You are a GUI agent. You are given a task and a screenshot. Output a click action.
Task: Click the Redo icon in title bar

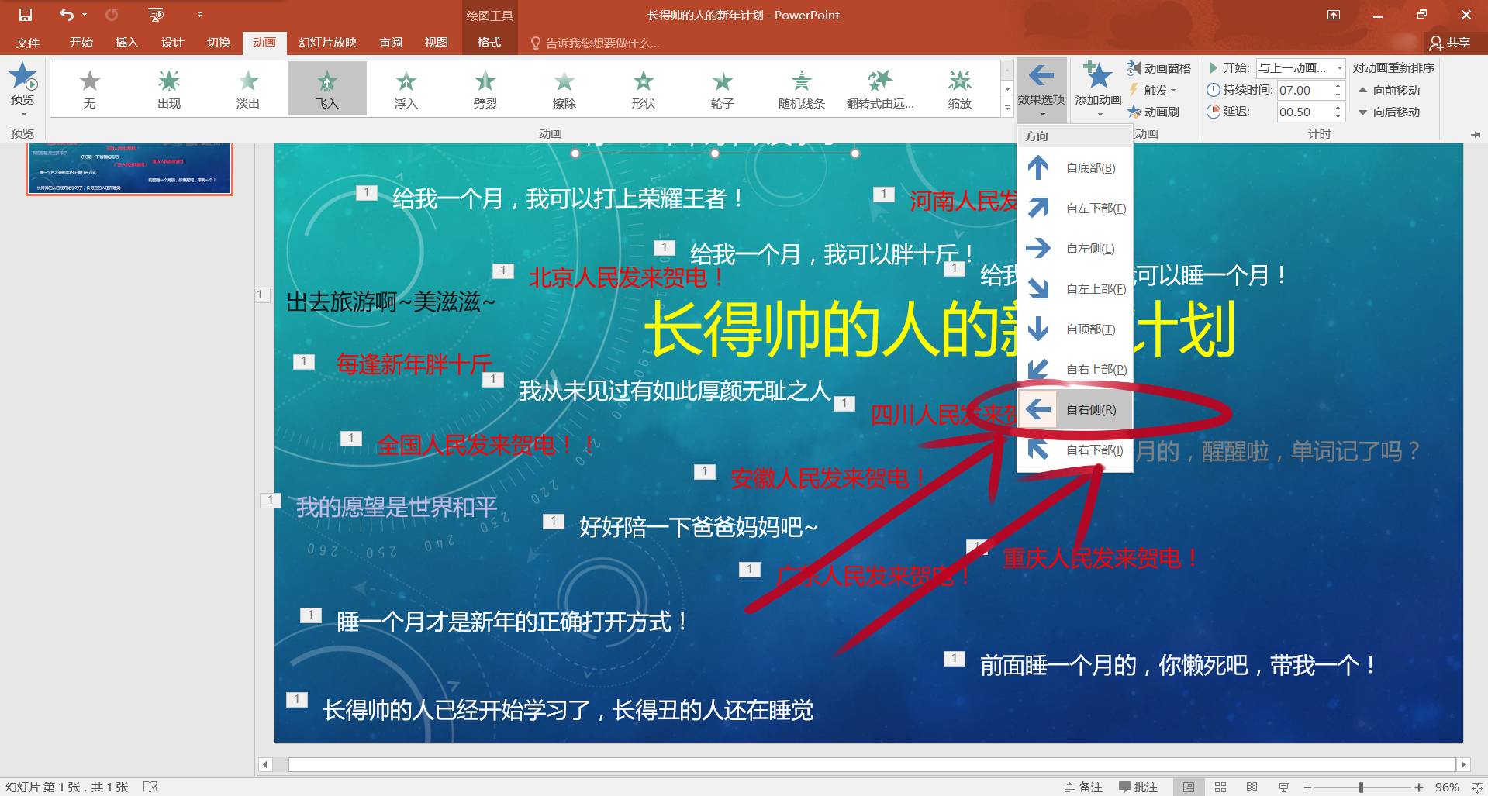point(112,15)
